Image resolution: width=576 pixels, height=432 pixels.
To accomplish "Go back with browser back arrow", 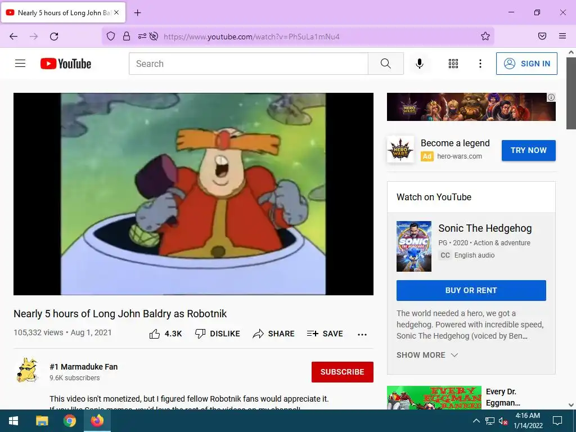I will [13, 37].
